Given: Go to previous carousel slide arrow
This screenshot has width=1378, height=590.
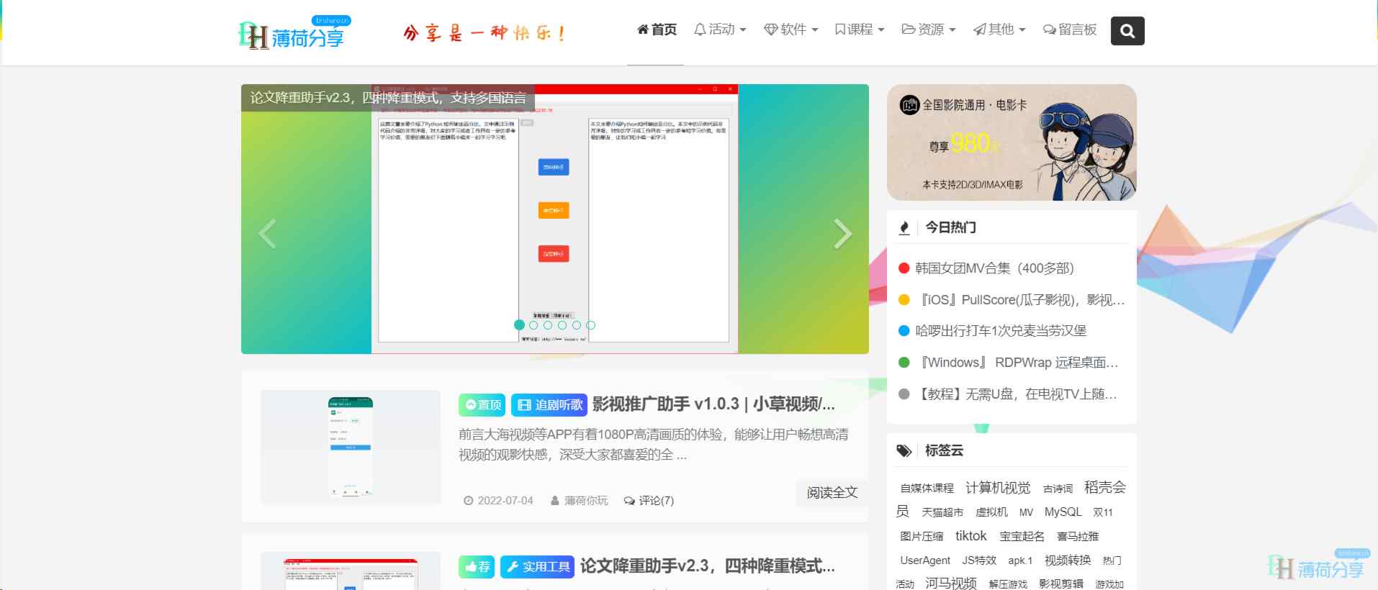Looking at the screenshot, I should pyautogui.click(x=267, y=234).
